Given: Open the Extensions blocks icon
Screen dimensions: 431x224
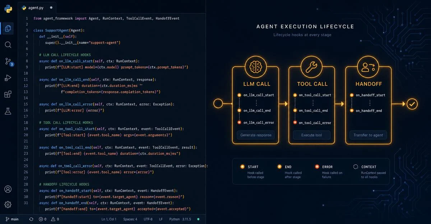Looking at the screenshot, I should [8, 94].
